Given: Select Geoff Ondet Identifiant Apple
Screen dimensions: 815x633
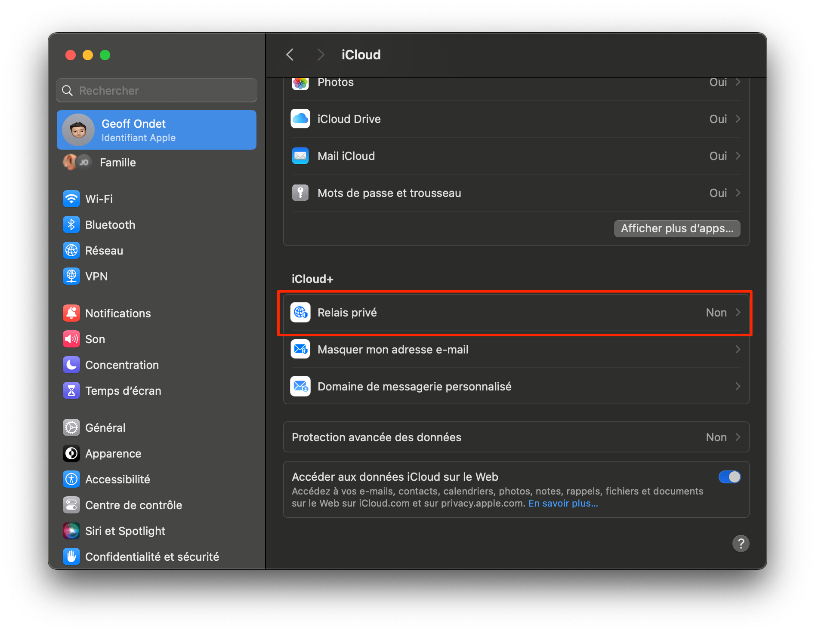Looking at the screenshot, I should point(157,130).
